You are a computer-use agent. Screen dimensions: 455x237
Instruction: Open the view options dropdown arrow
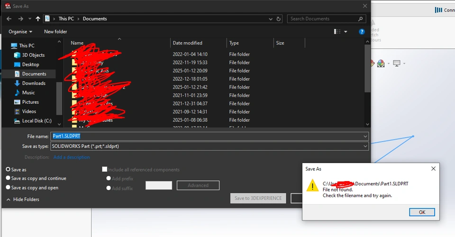(x=346, y=32)
